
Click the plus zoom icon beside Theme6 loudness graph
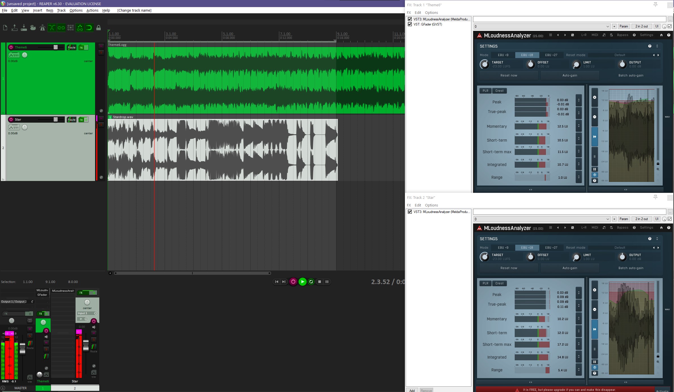pyautogui.click(x=594, y=97)
